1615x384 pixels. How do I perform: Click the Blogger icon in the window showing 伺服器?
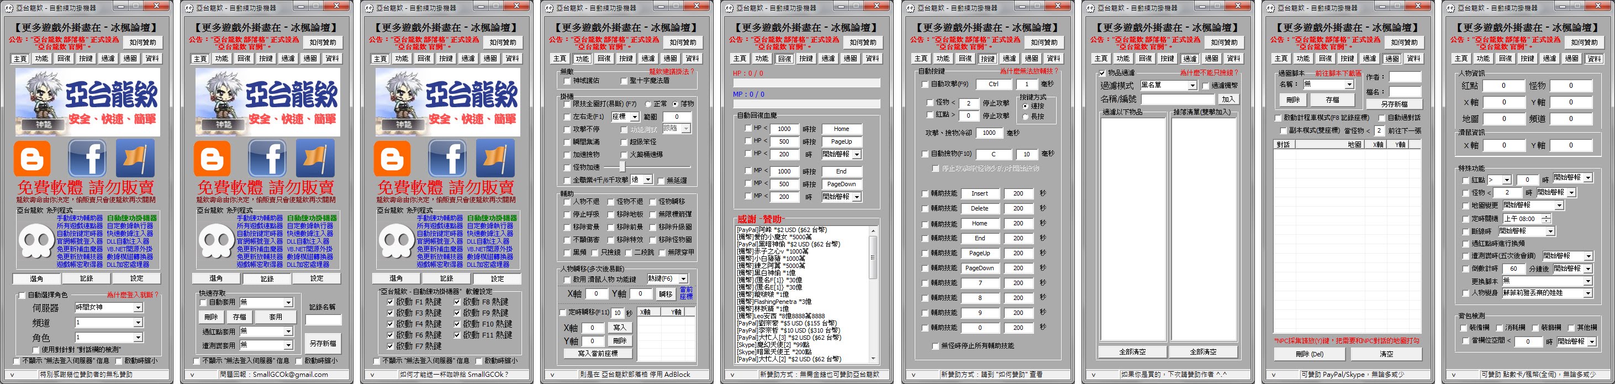click(x=32, y=157)
